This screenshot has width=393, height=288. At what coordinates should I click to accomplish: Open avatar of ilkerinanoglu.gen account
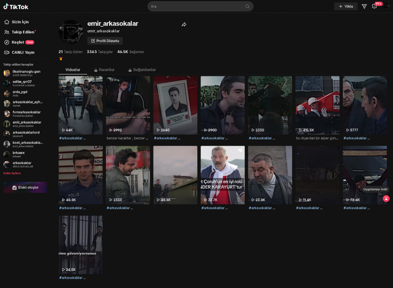pos(7,73)
